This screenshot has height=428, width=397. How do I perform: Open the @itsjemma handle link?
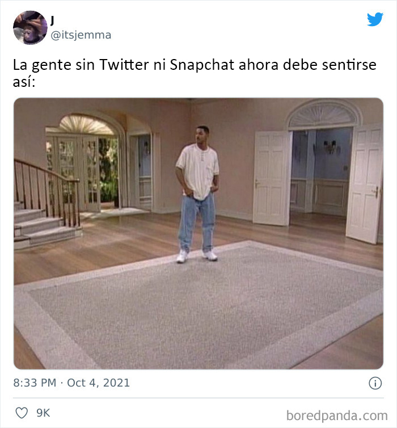[x=81, y=35]
